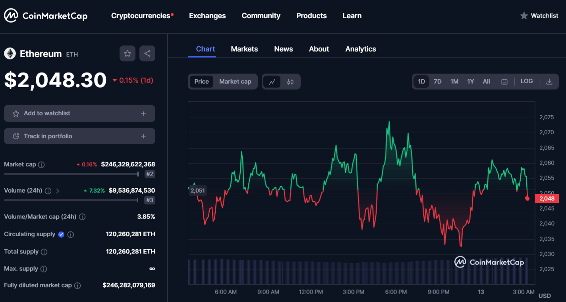Set chart range to 1D
This screenshot has width=566, height=302.
click(421, 82)
